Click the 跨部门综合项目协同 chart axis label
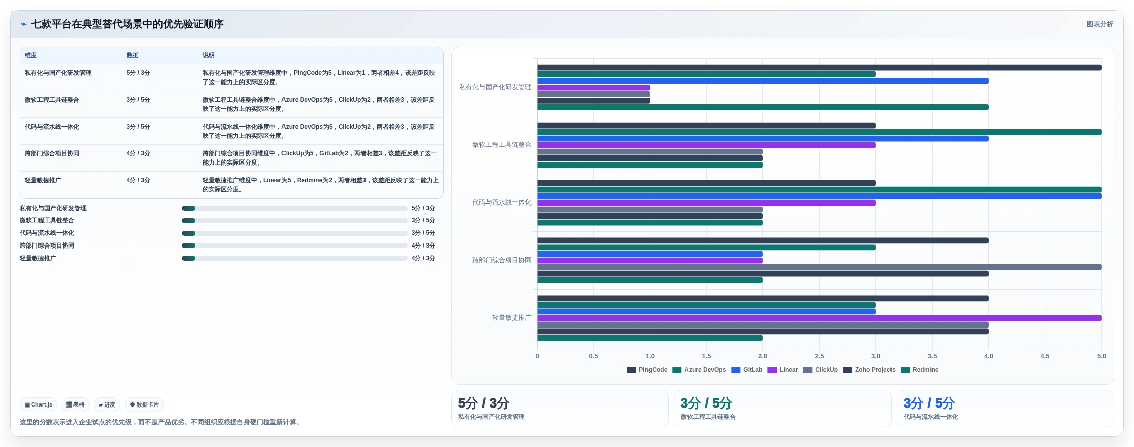The width and height of the screenshot is (1134, 447). click(x=502, y=260)
